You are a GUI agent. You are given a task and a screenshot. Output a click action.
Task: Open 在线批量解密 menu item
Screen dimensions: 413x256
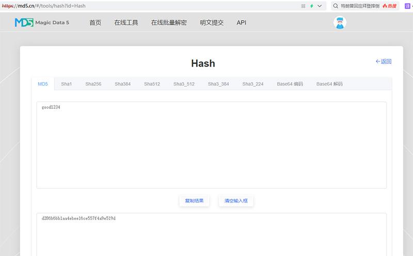[169, 23]
